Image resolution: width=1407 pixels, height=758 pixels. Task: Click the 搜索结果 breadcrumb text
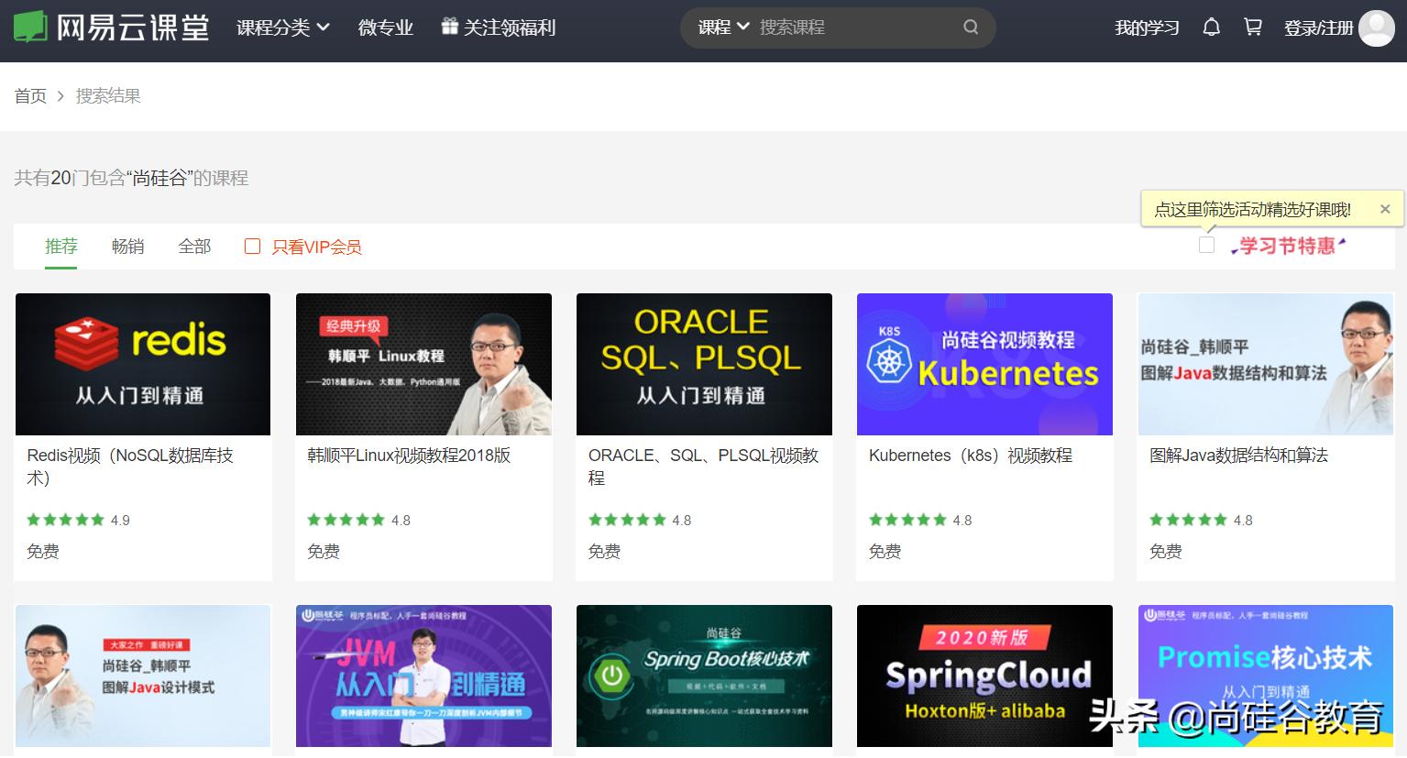[108, 96]
